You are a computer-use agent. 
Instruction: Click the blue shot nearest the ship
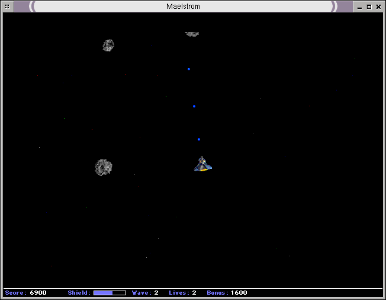tap(199, 139)
